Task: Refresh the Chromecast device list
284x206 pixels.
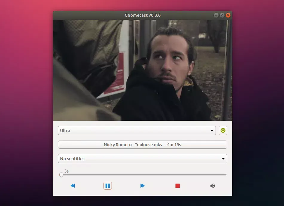Action: pyautogui.click(x=223, y=130)
